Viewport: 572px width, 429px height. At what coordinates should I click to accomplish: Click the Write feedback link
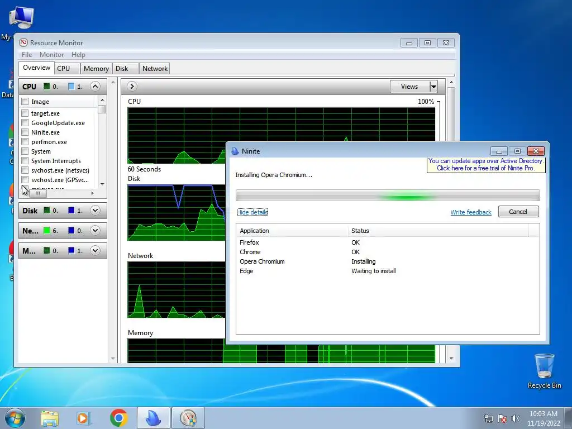point(470,212)
